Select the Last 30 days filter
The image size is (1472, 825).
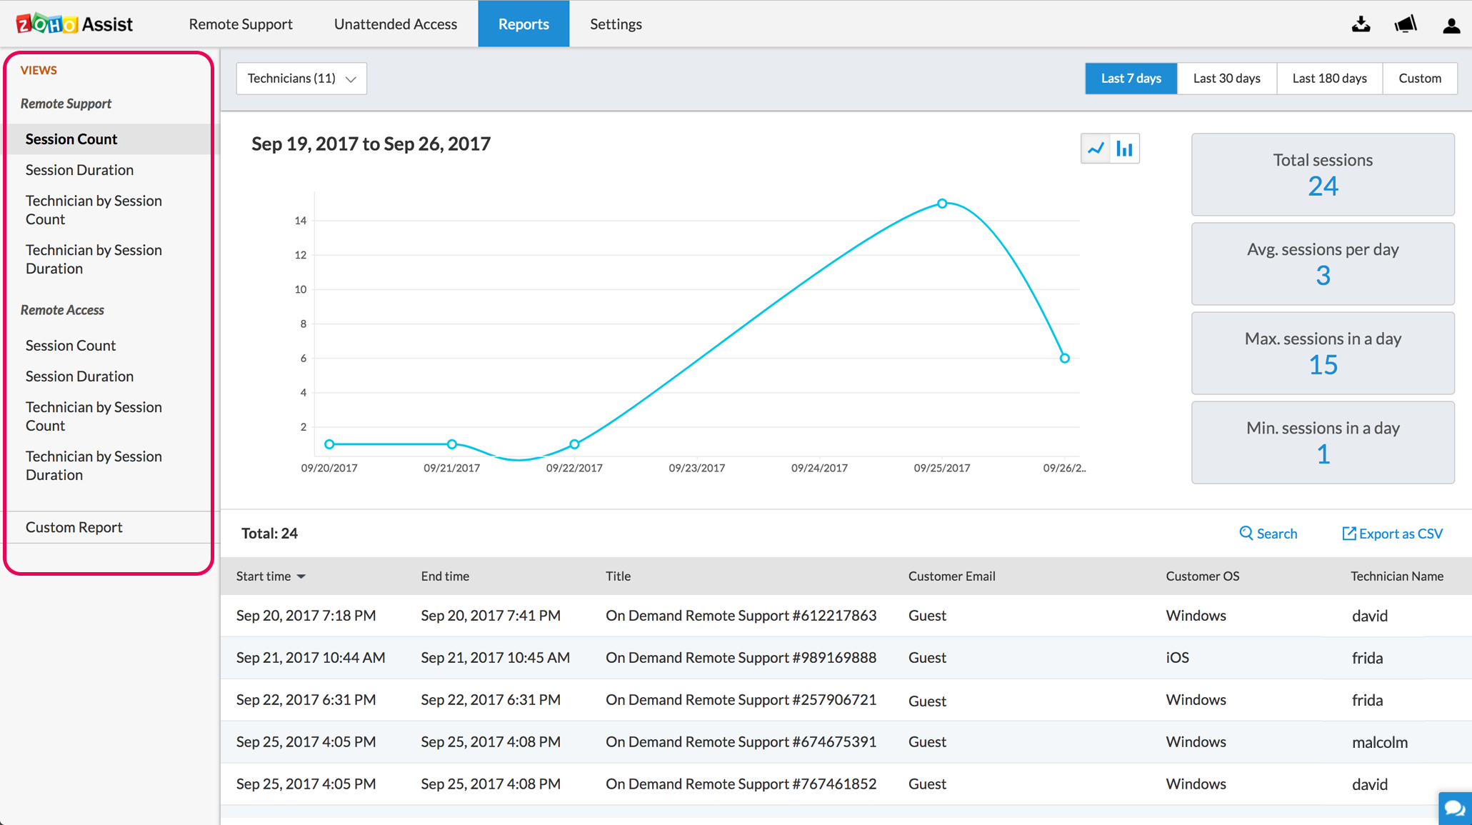1226,78
